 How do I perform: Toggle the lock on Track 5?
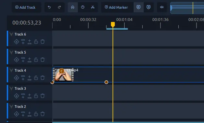[36, 60]
